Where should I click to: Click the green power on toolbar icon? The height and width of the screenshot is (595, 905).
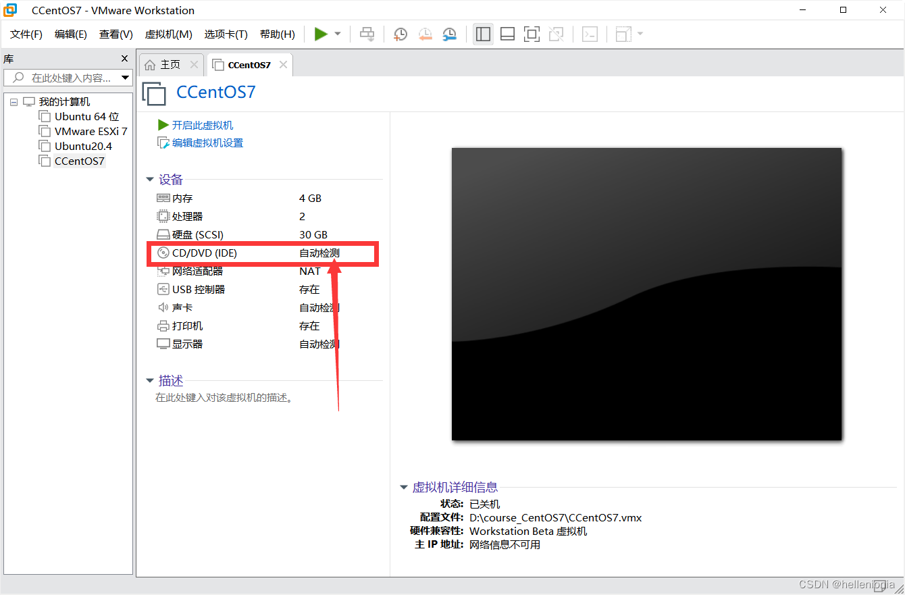click(321, 34)
